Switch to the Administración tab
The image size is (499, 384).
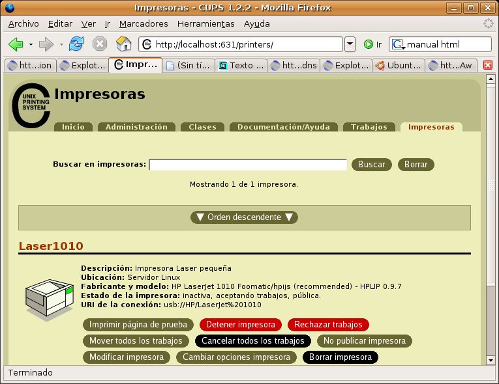click(136, 127)
